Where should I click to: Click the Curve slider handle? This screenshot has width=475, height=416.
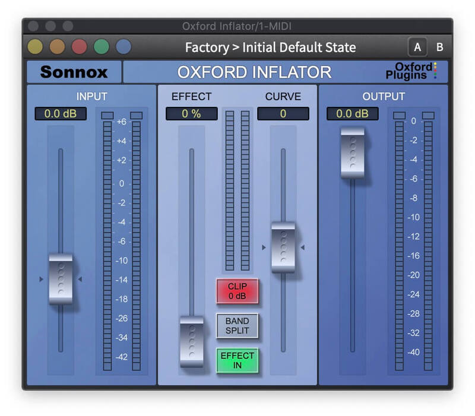coord(284,246)
